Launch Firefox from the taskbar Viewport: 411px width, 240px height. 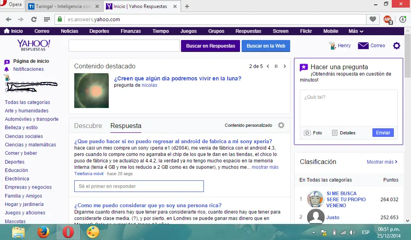(x=43, y=232)
